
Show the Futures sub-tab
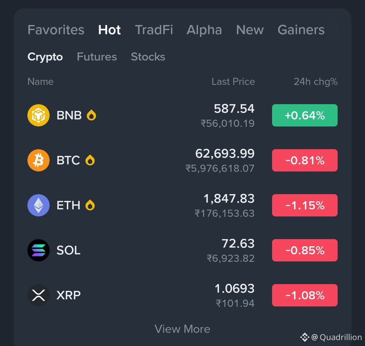[97, 56]
